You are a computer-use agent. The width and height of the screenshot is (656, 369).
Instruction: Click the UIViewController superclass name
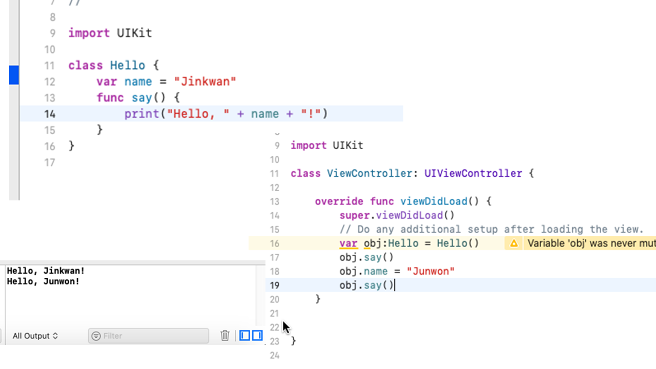473,174
